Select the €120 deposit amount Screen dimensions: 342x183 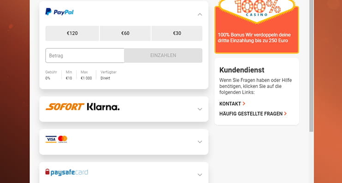[72, 33]
